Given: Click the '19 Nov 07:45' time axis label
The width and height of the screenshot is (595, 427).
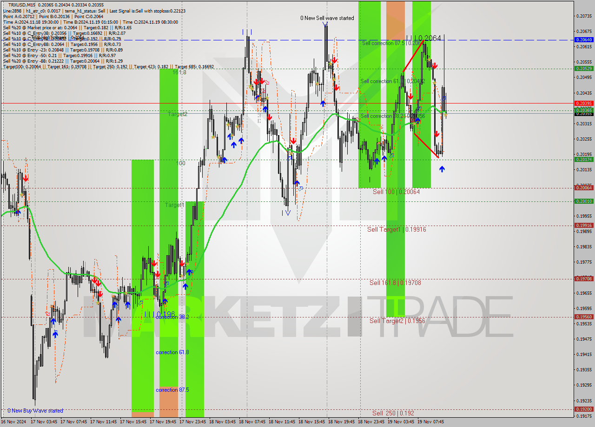Looking at the screenshot, I should click(431, 422).
